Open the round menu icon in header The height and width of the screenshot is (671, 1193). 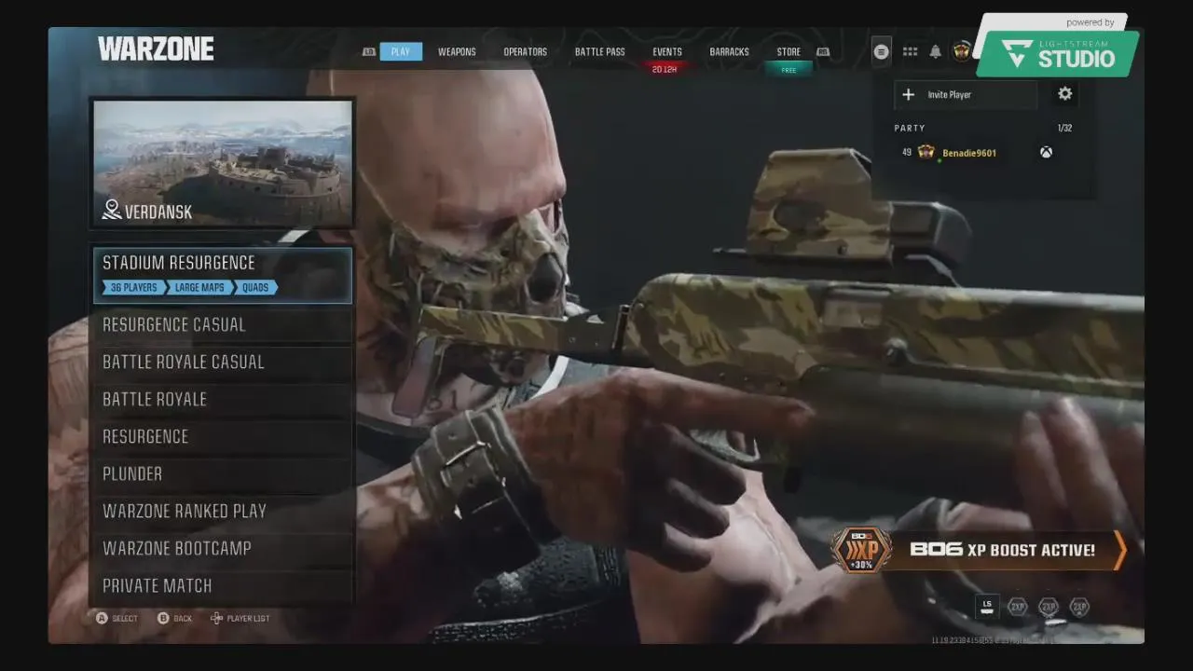coord(882,52)
